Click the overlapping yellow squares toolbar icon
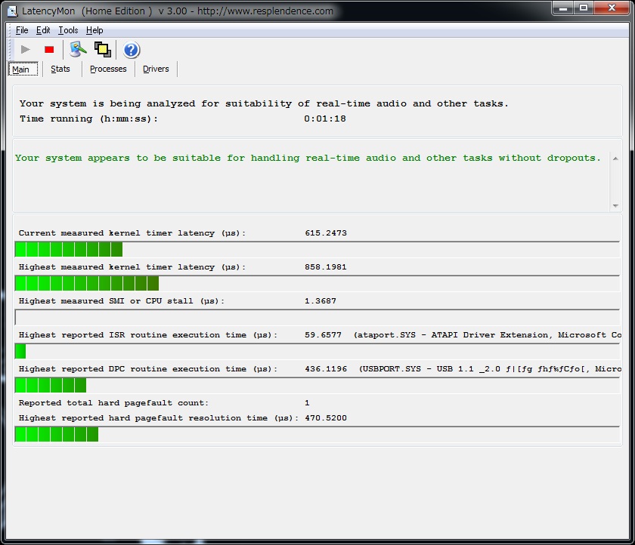Screen dimensions: 635x545 pyautogui.click(x=103, y=50)
